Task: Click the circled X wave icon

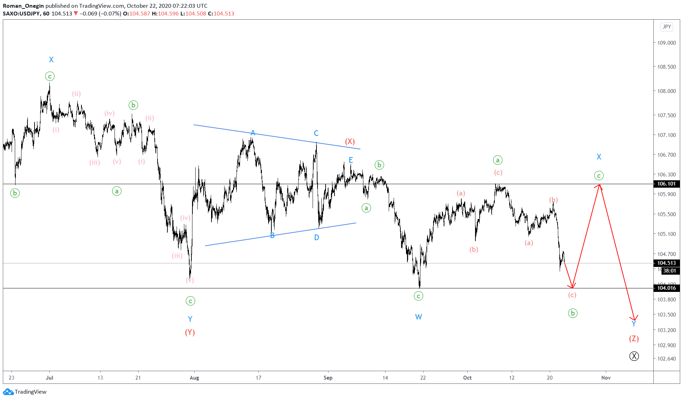Action: [x=634, y=356]
